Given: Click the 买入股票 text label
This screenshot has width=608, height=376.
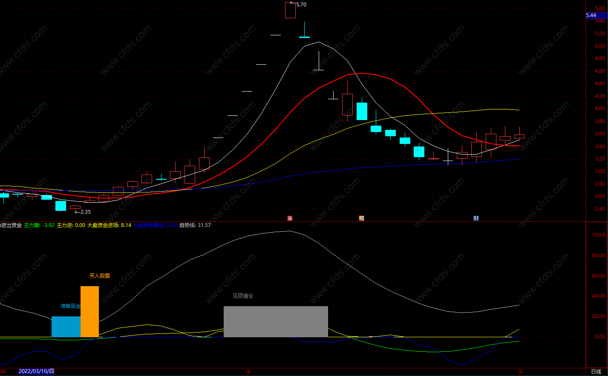Looking at the screenshot, I should click(x=100, y=276).
